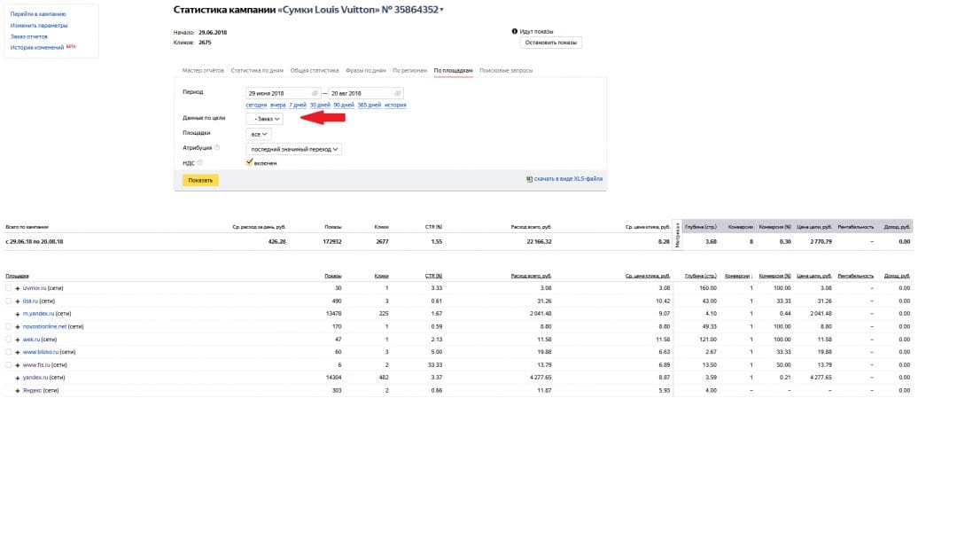Tick the checkbox for izvmor.ru row
957x539 pixels.
(9, 288)
